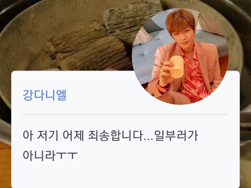The width and height of the screenshot is (251, 188).
Task: Open the circular profile photo
Action: coord(180,56)
